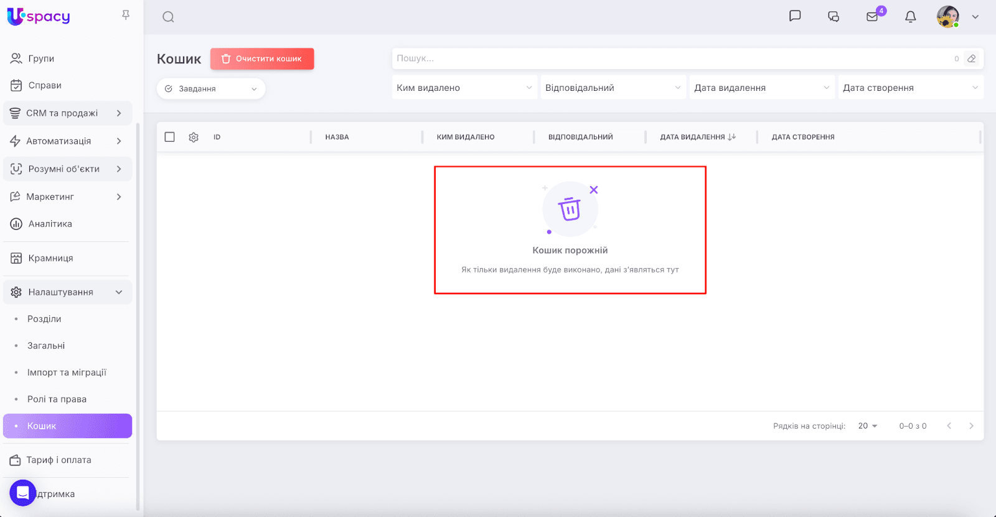The image size is (996, 517).
Task: Open Аналітика in the sidebar
Action: (67, 224)
